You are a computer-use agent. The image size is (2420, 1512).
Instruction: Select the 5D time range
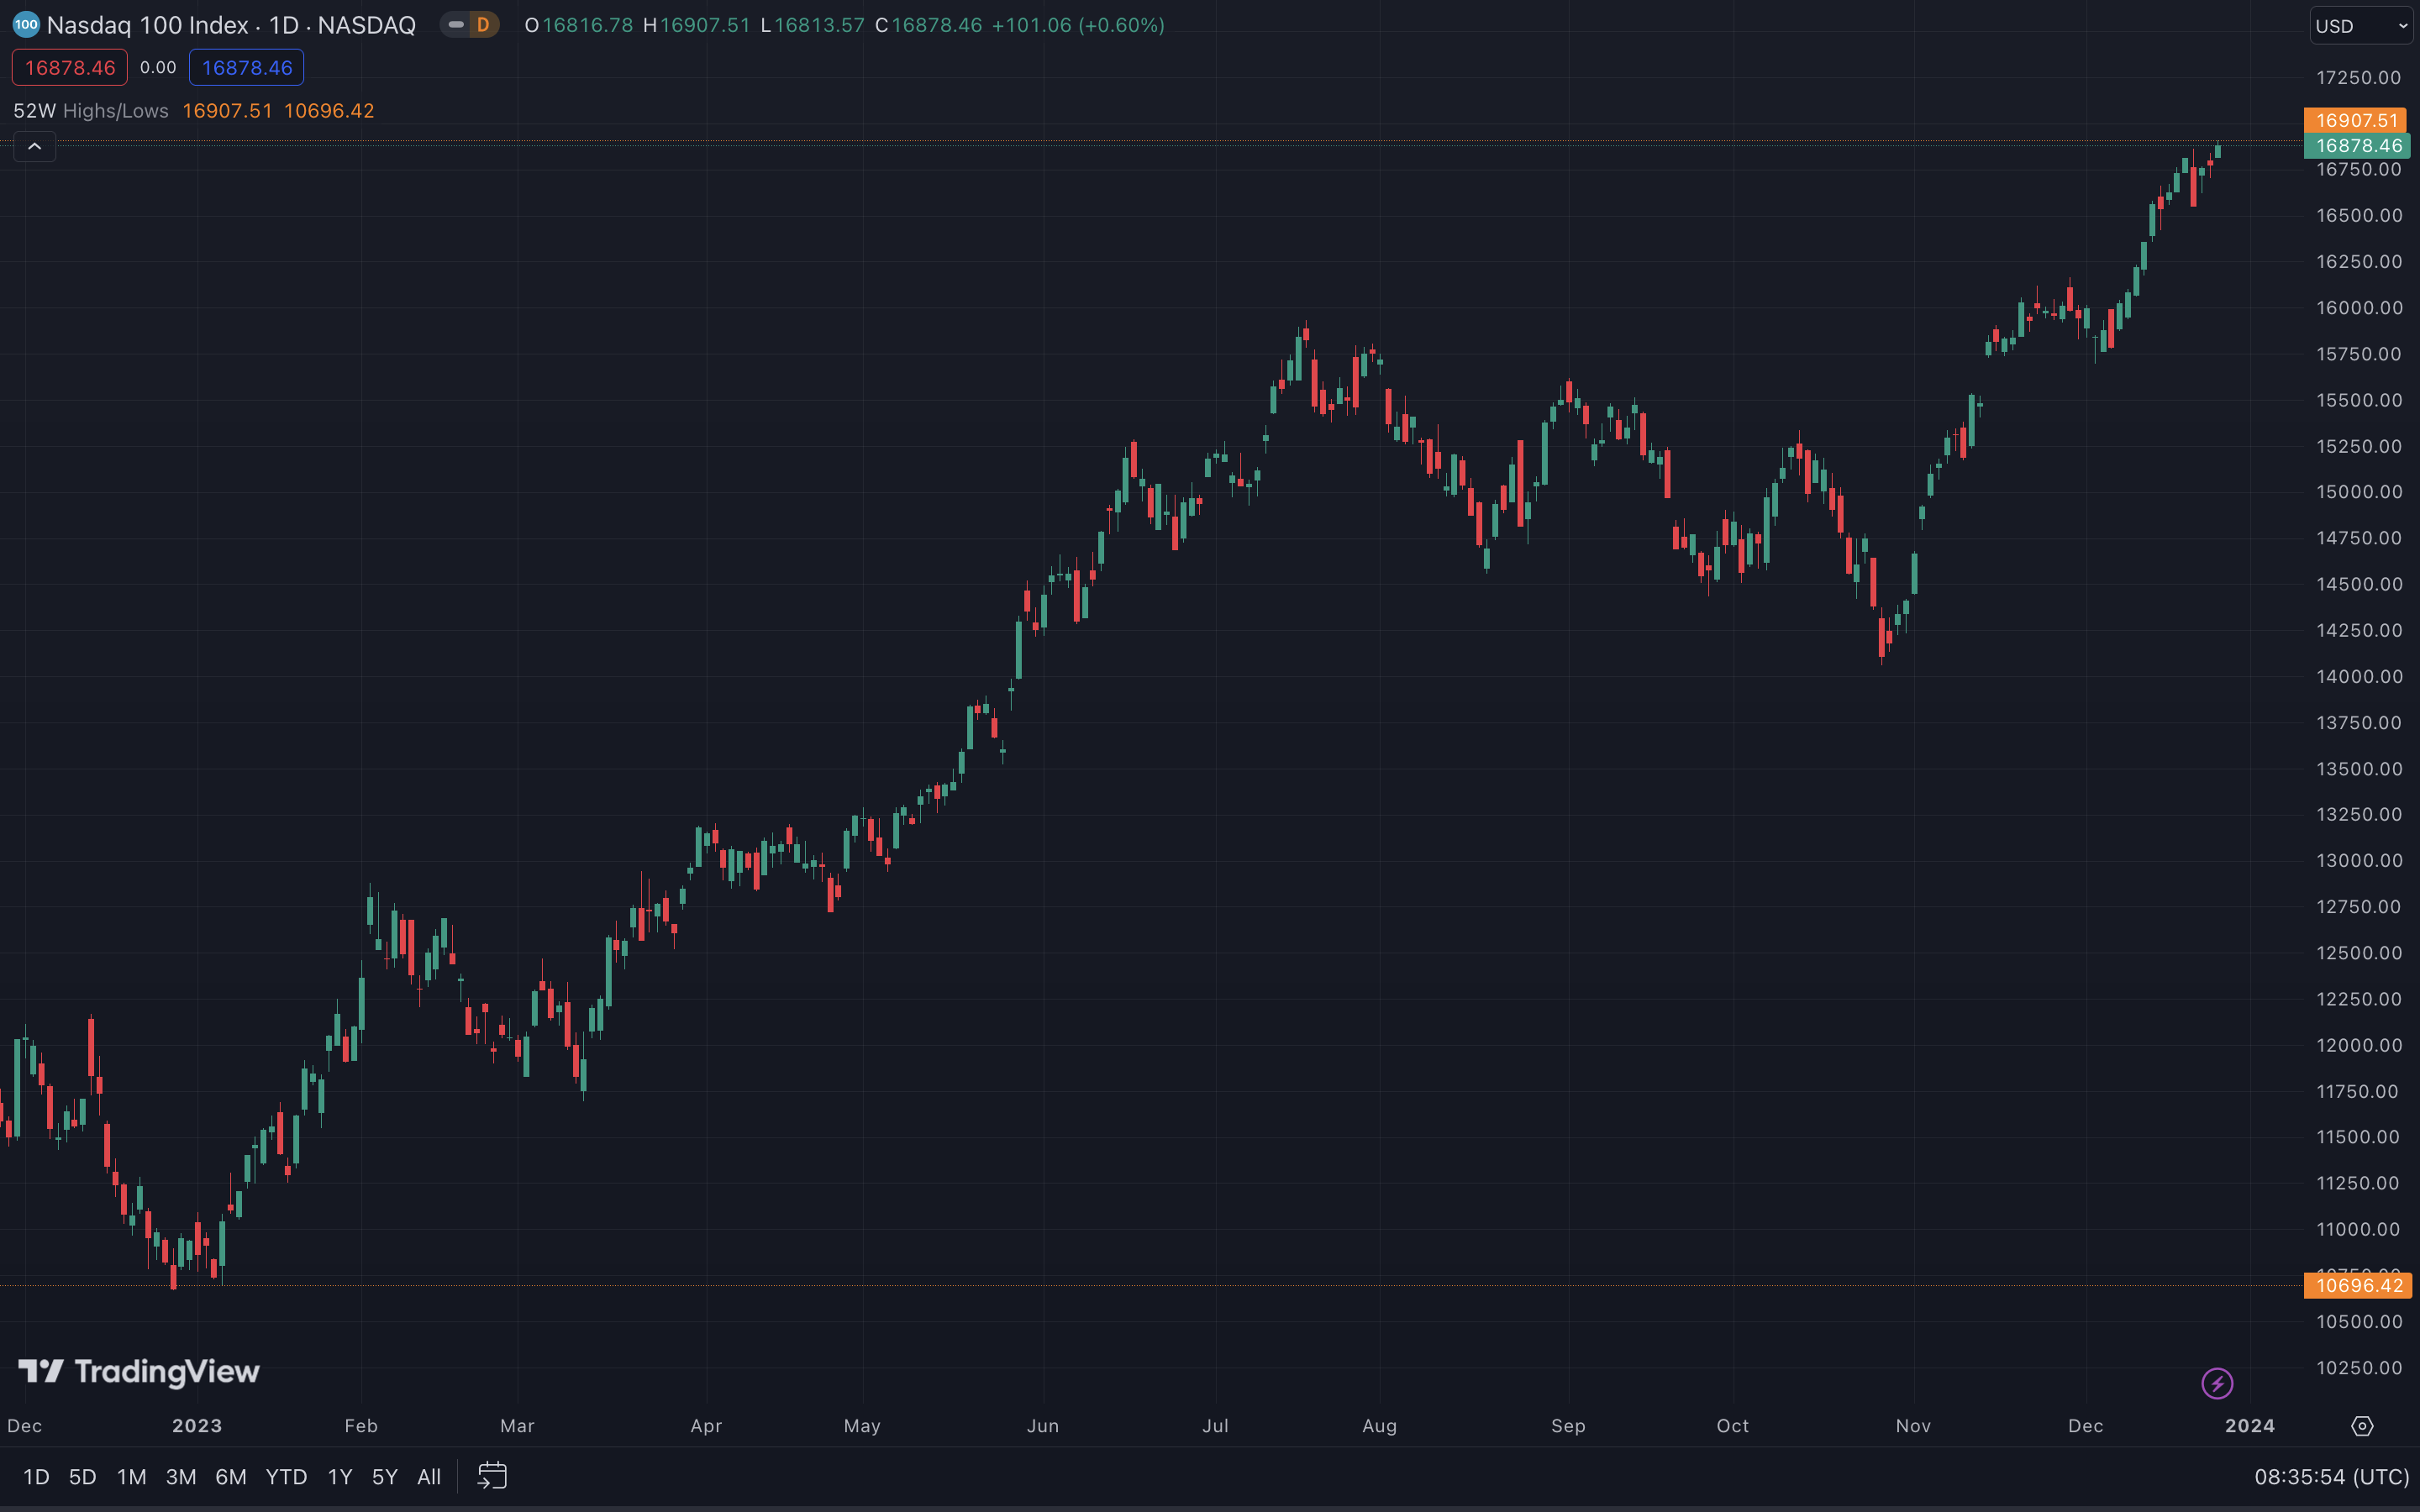click(x=82, y=1477)
